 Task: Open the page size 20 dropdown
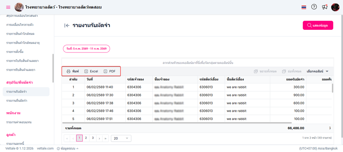coord(121,139)
